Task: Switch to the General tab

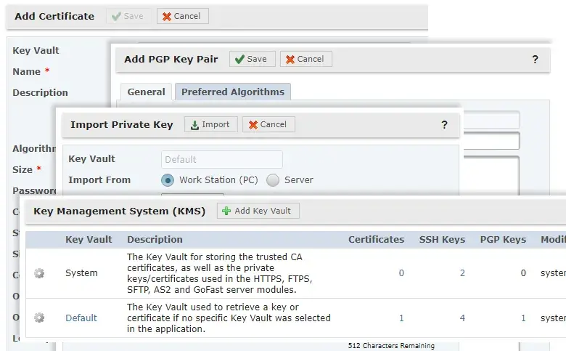Action: [146, 92]
